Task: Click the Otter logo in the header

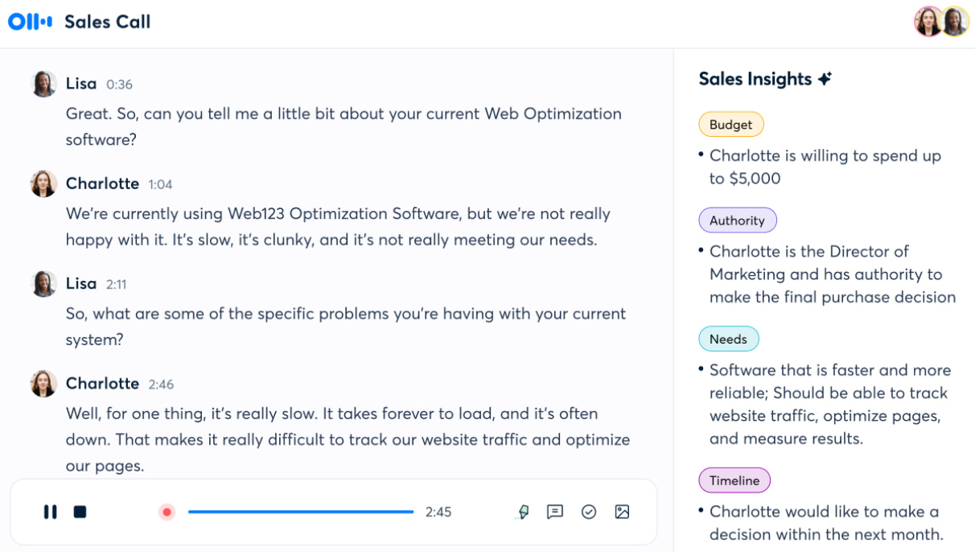Action: point(30,22)
